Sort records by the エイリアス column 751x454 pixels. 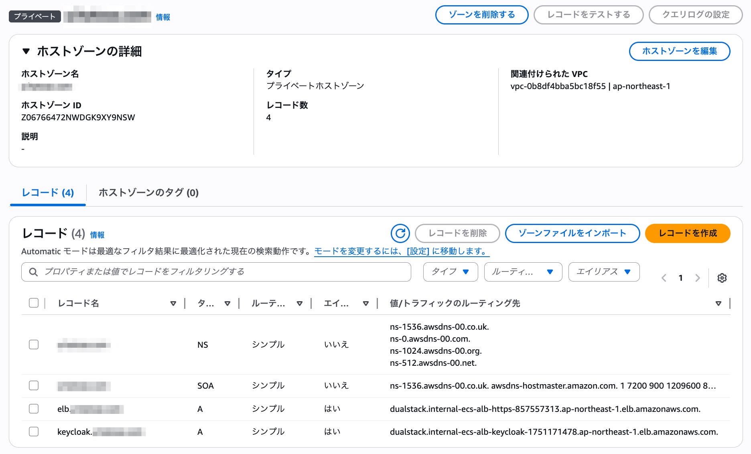click(365, 304)
